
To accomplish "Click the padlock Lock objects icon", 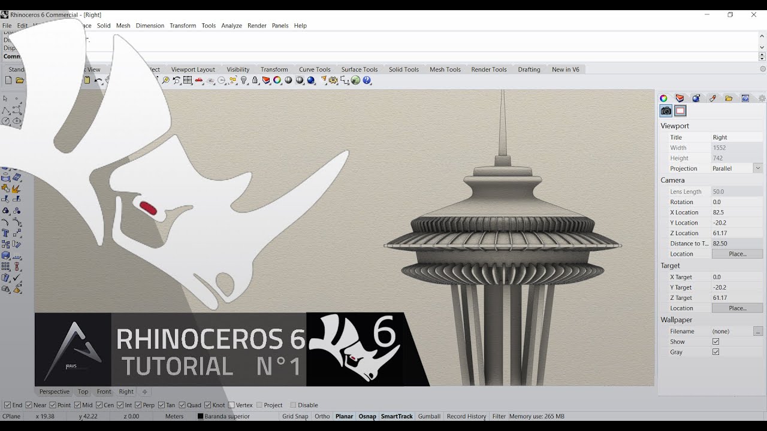I will click(255, 80).
